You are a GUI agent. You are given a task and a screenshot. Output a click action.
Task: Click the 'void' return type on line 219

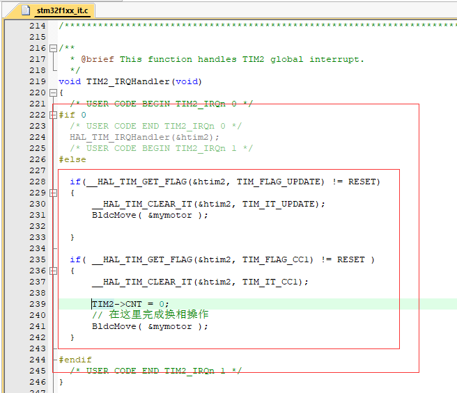coord(70,81)
